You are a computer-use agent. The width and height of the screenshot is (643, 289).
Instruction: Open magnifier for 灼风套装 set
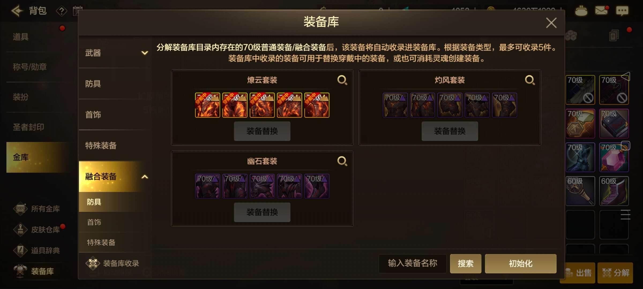point(530,80)
